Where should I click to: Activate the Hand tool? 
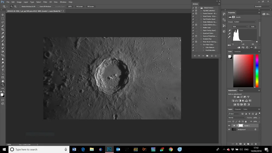(x=3, y=81)
